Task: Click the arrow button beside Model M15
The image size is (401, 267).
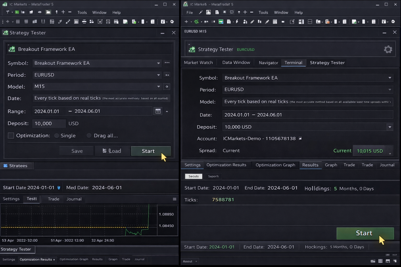Action: (167, 87)
